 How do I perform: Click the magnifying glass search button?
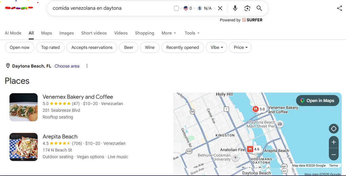tap(259, 8)
